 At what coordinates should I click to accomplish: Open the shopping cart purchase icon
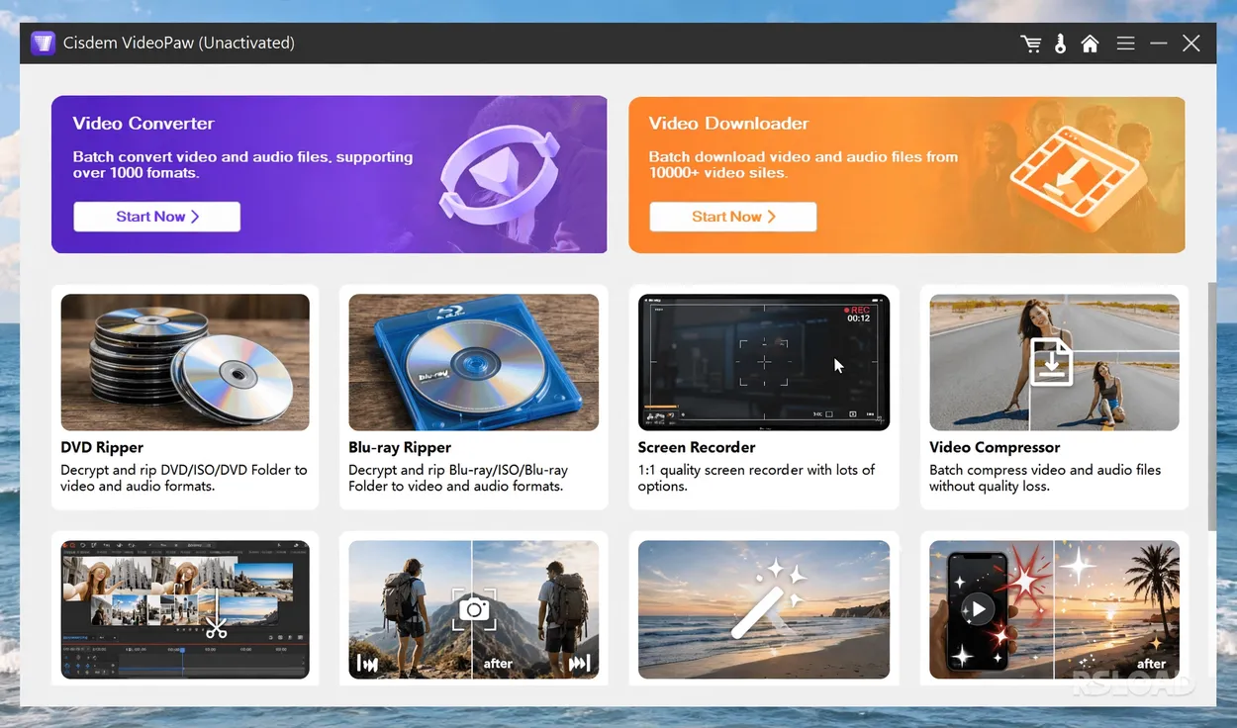[1031, 44]
